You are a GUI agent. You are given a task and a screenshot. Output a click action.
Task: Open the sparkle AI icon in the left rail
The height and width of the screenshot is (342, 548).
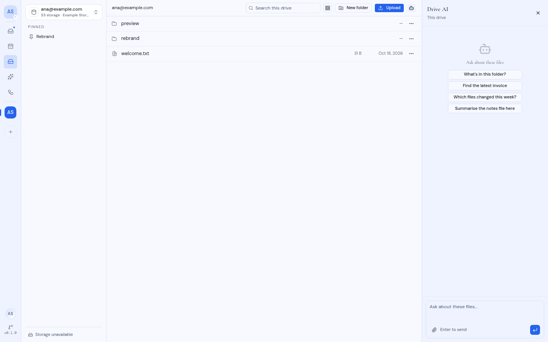tap(11, 77)
